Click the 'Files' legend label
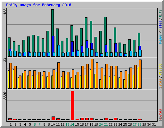 [x=160, y=26]
